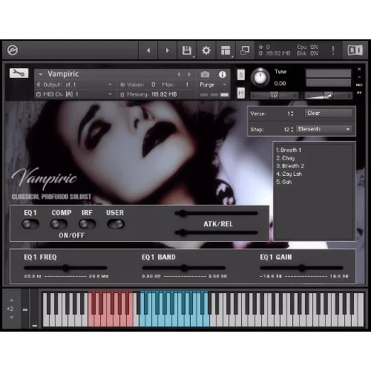Click the lower ATK/REL release slider

coord(217,232)
